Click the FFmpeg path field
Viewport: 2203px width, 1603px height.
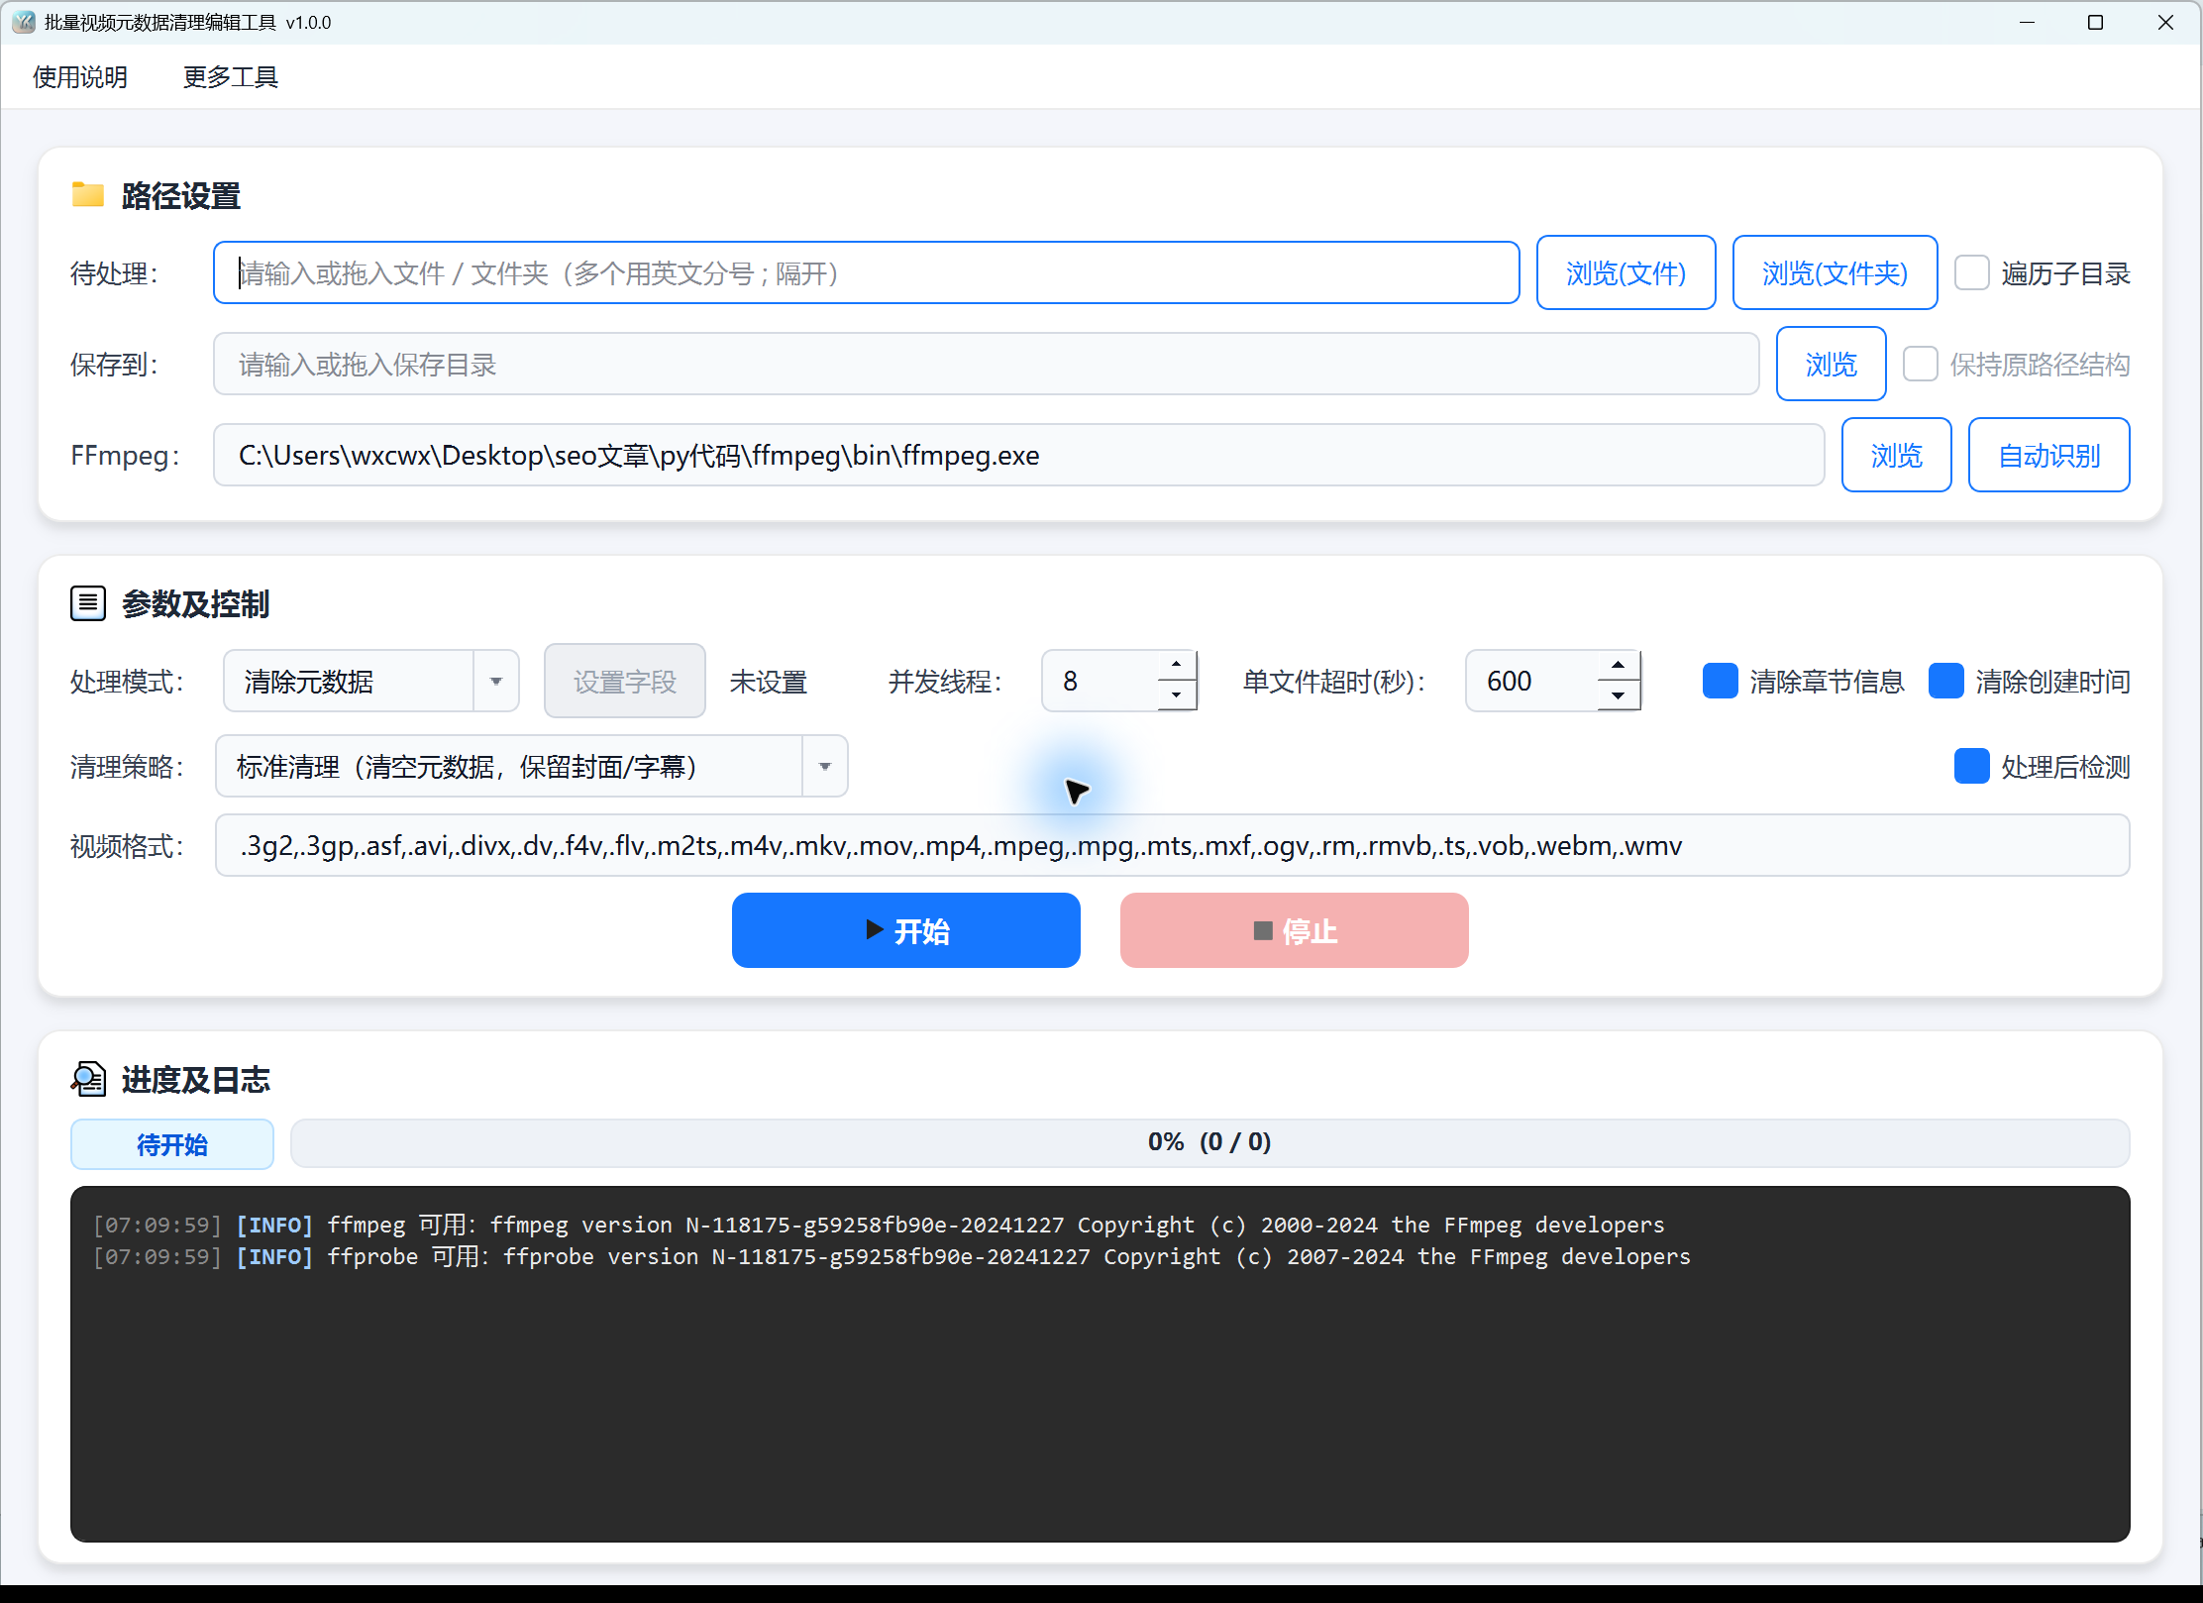pyautogui.click(x=1018, y=455)
